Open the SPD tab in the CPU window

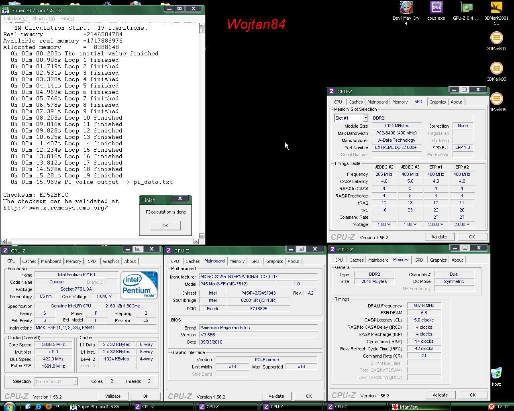pyautogui.click(x=92, y=261)
